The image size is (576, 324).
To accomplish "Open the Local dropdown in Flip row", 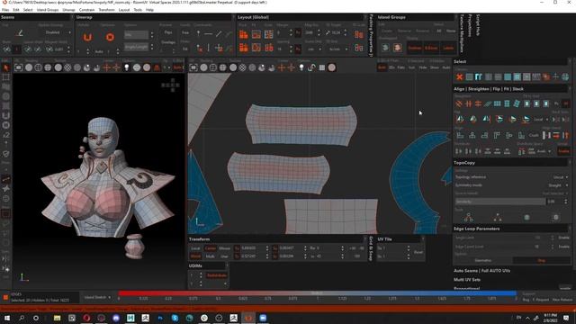I will (x=541, y=120).
